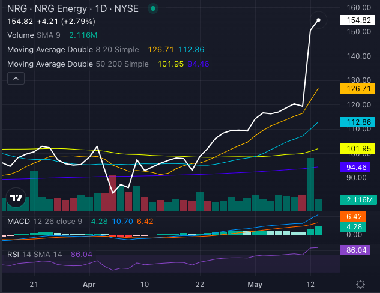Click the 140.00 price scale value

[x=359, y=56]
